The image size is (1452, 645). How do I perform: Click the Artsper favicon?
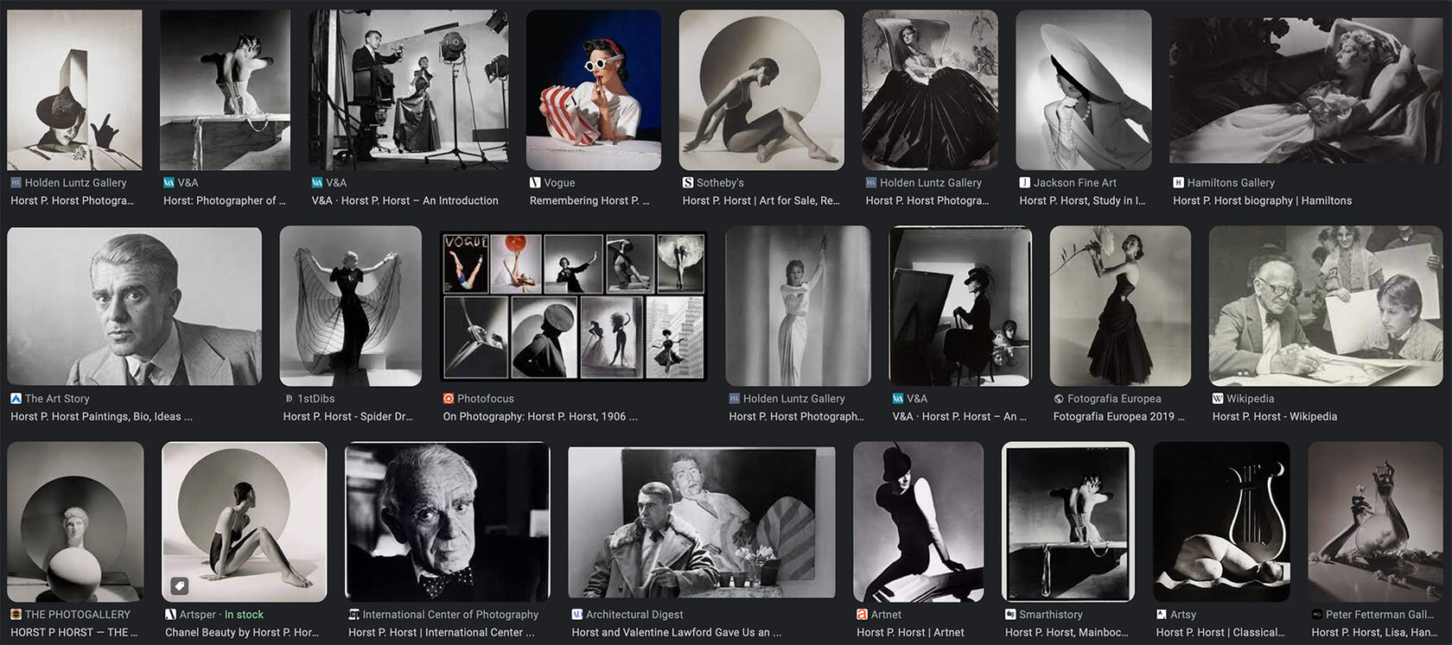(170, 615)
